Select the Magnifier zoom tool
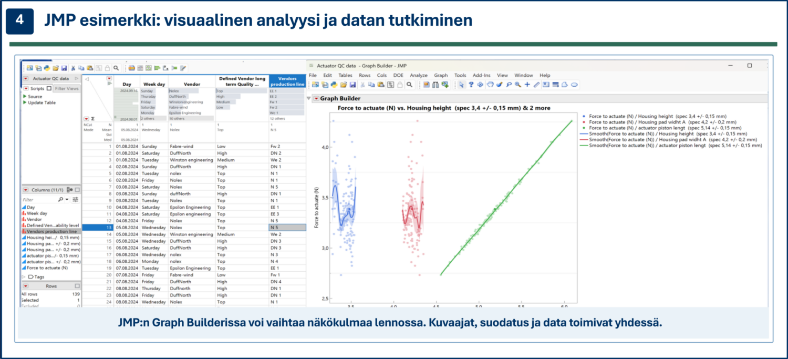This screenshot has height=359, width=788. pos(518,84)
